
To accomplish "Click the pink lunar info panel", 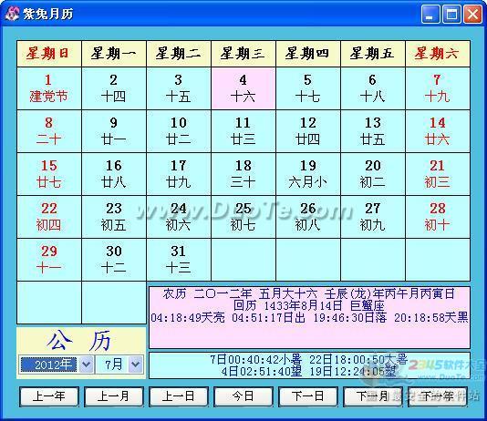I will click(x=309, y=317).
